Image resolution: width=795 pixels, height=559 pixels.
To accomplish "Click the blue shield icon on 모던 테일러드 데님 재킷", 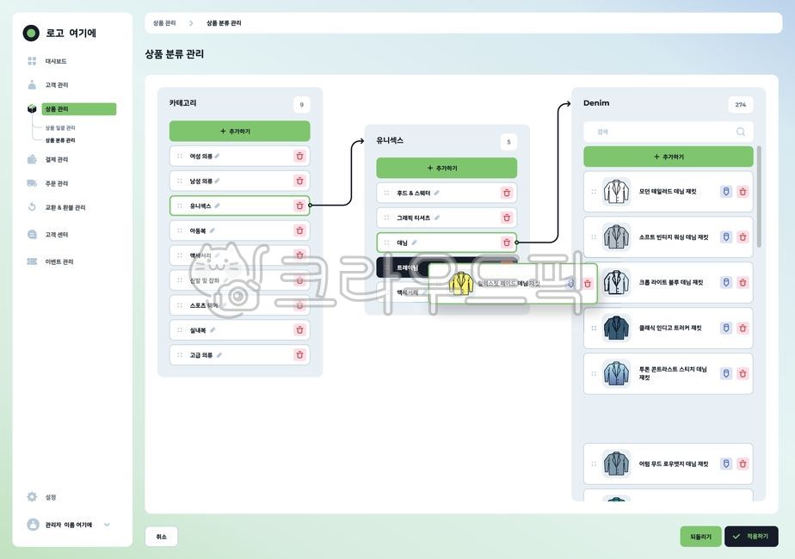I will pos(726,191).
